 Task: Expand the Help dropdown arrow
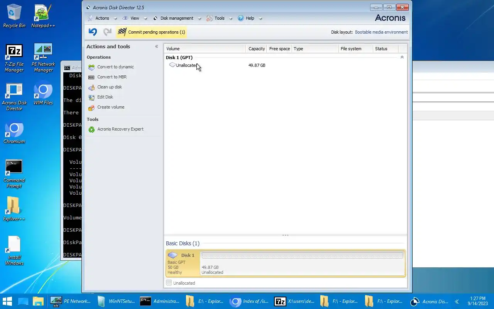(261, 19)
